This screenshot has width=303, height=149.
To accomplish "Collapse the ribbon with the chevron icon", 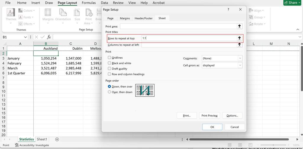I will [298, 29].
